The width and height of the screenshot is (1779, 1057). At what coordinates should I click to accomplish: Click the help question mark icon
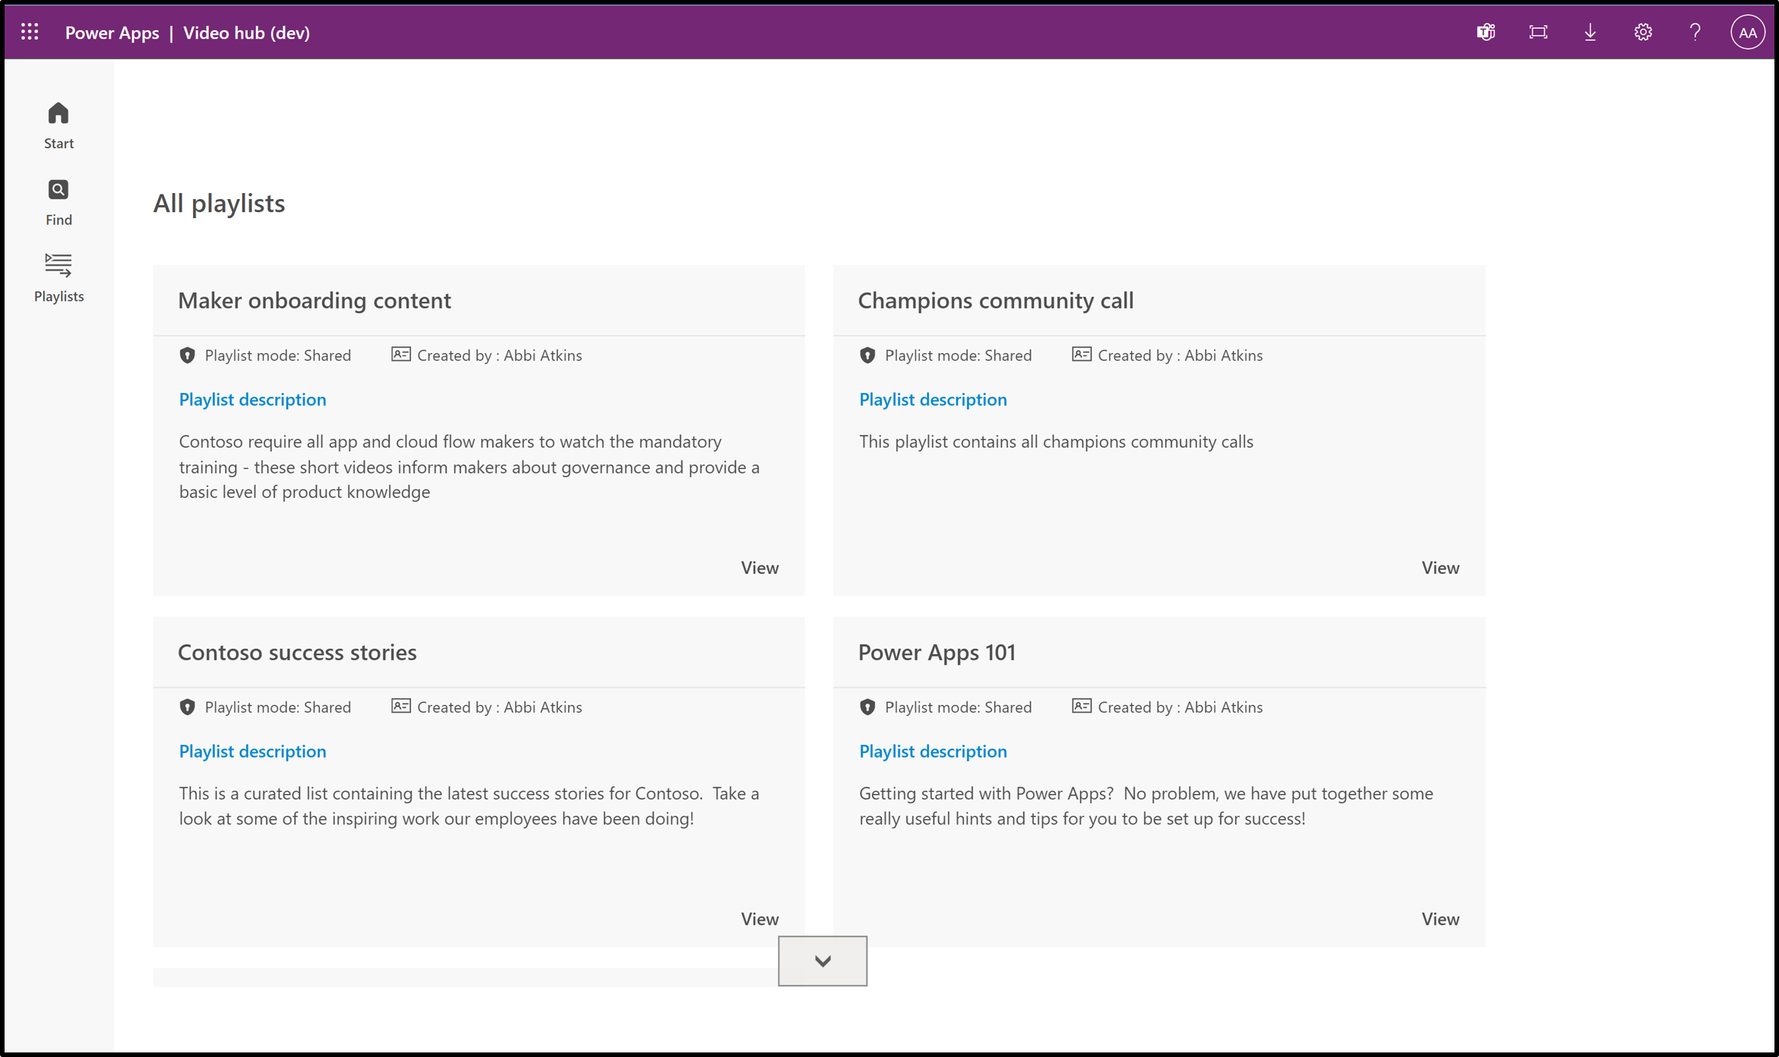point(1695,31)
